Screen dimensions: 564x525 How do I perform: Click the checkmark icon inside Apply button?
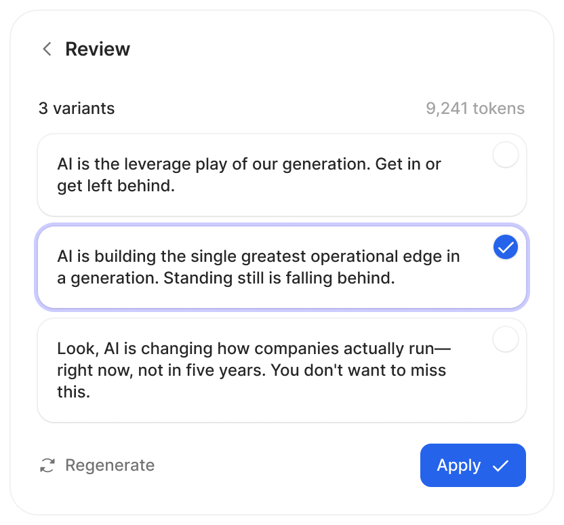[500, 465]
